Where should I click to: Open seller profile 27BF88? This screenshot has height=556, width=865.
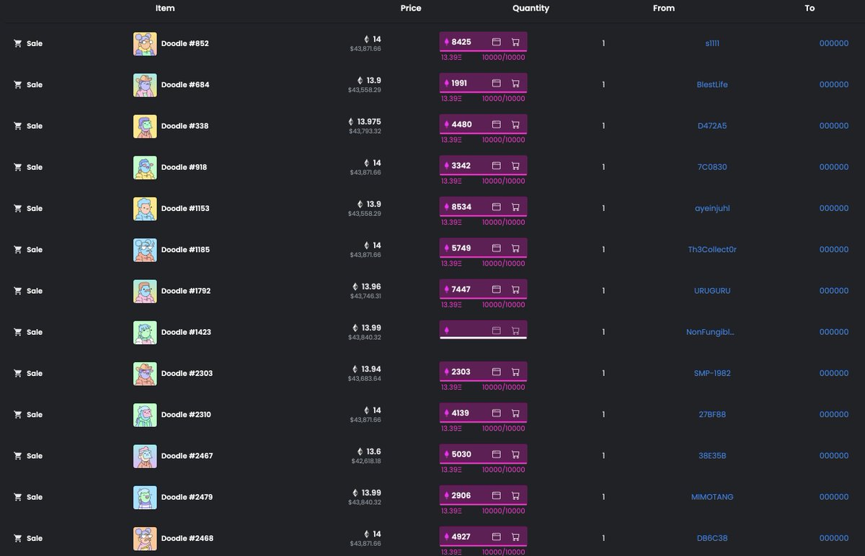[x=712, y=414]
